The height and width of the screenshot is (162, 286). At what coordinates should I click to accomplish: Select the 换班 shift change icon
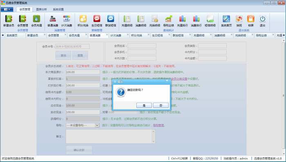click(239, 21)
